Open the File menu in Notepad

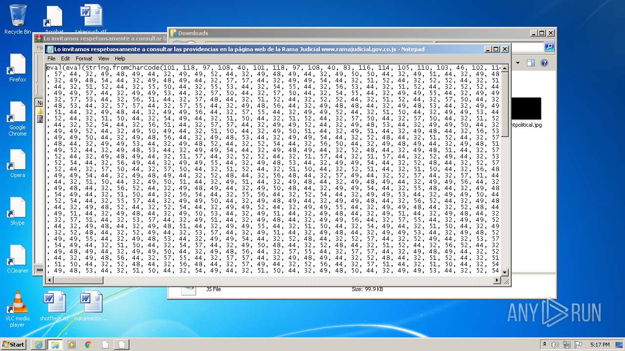tap(51, 58)
